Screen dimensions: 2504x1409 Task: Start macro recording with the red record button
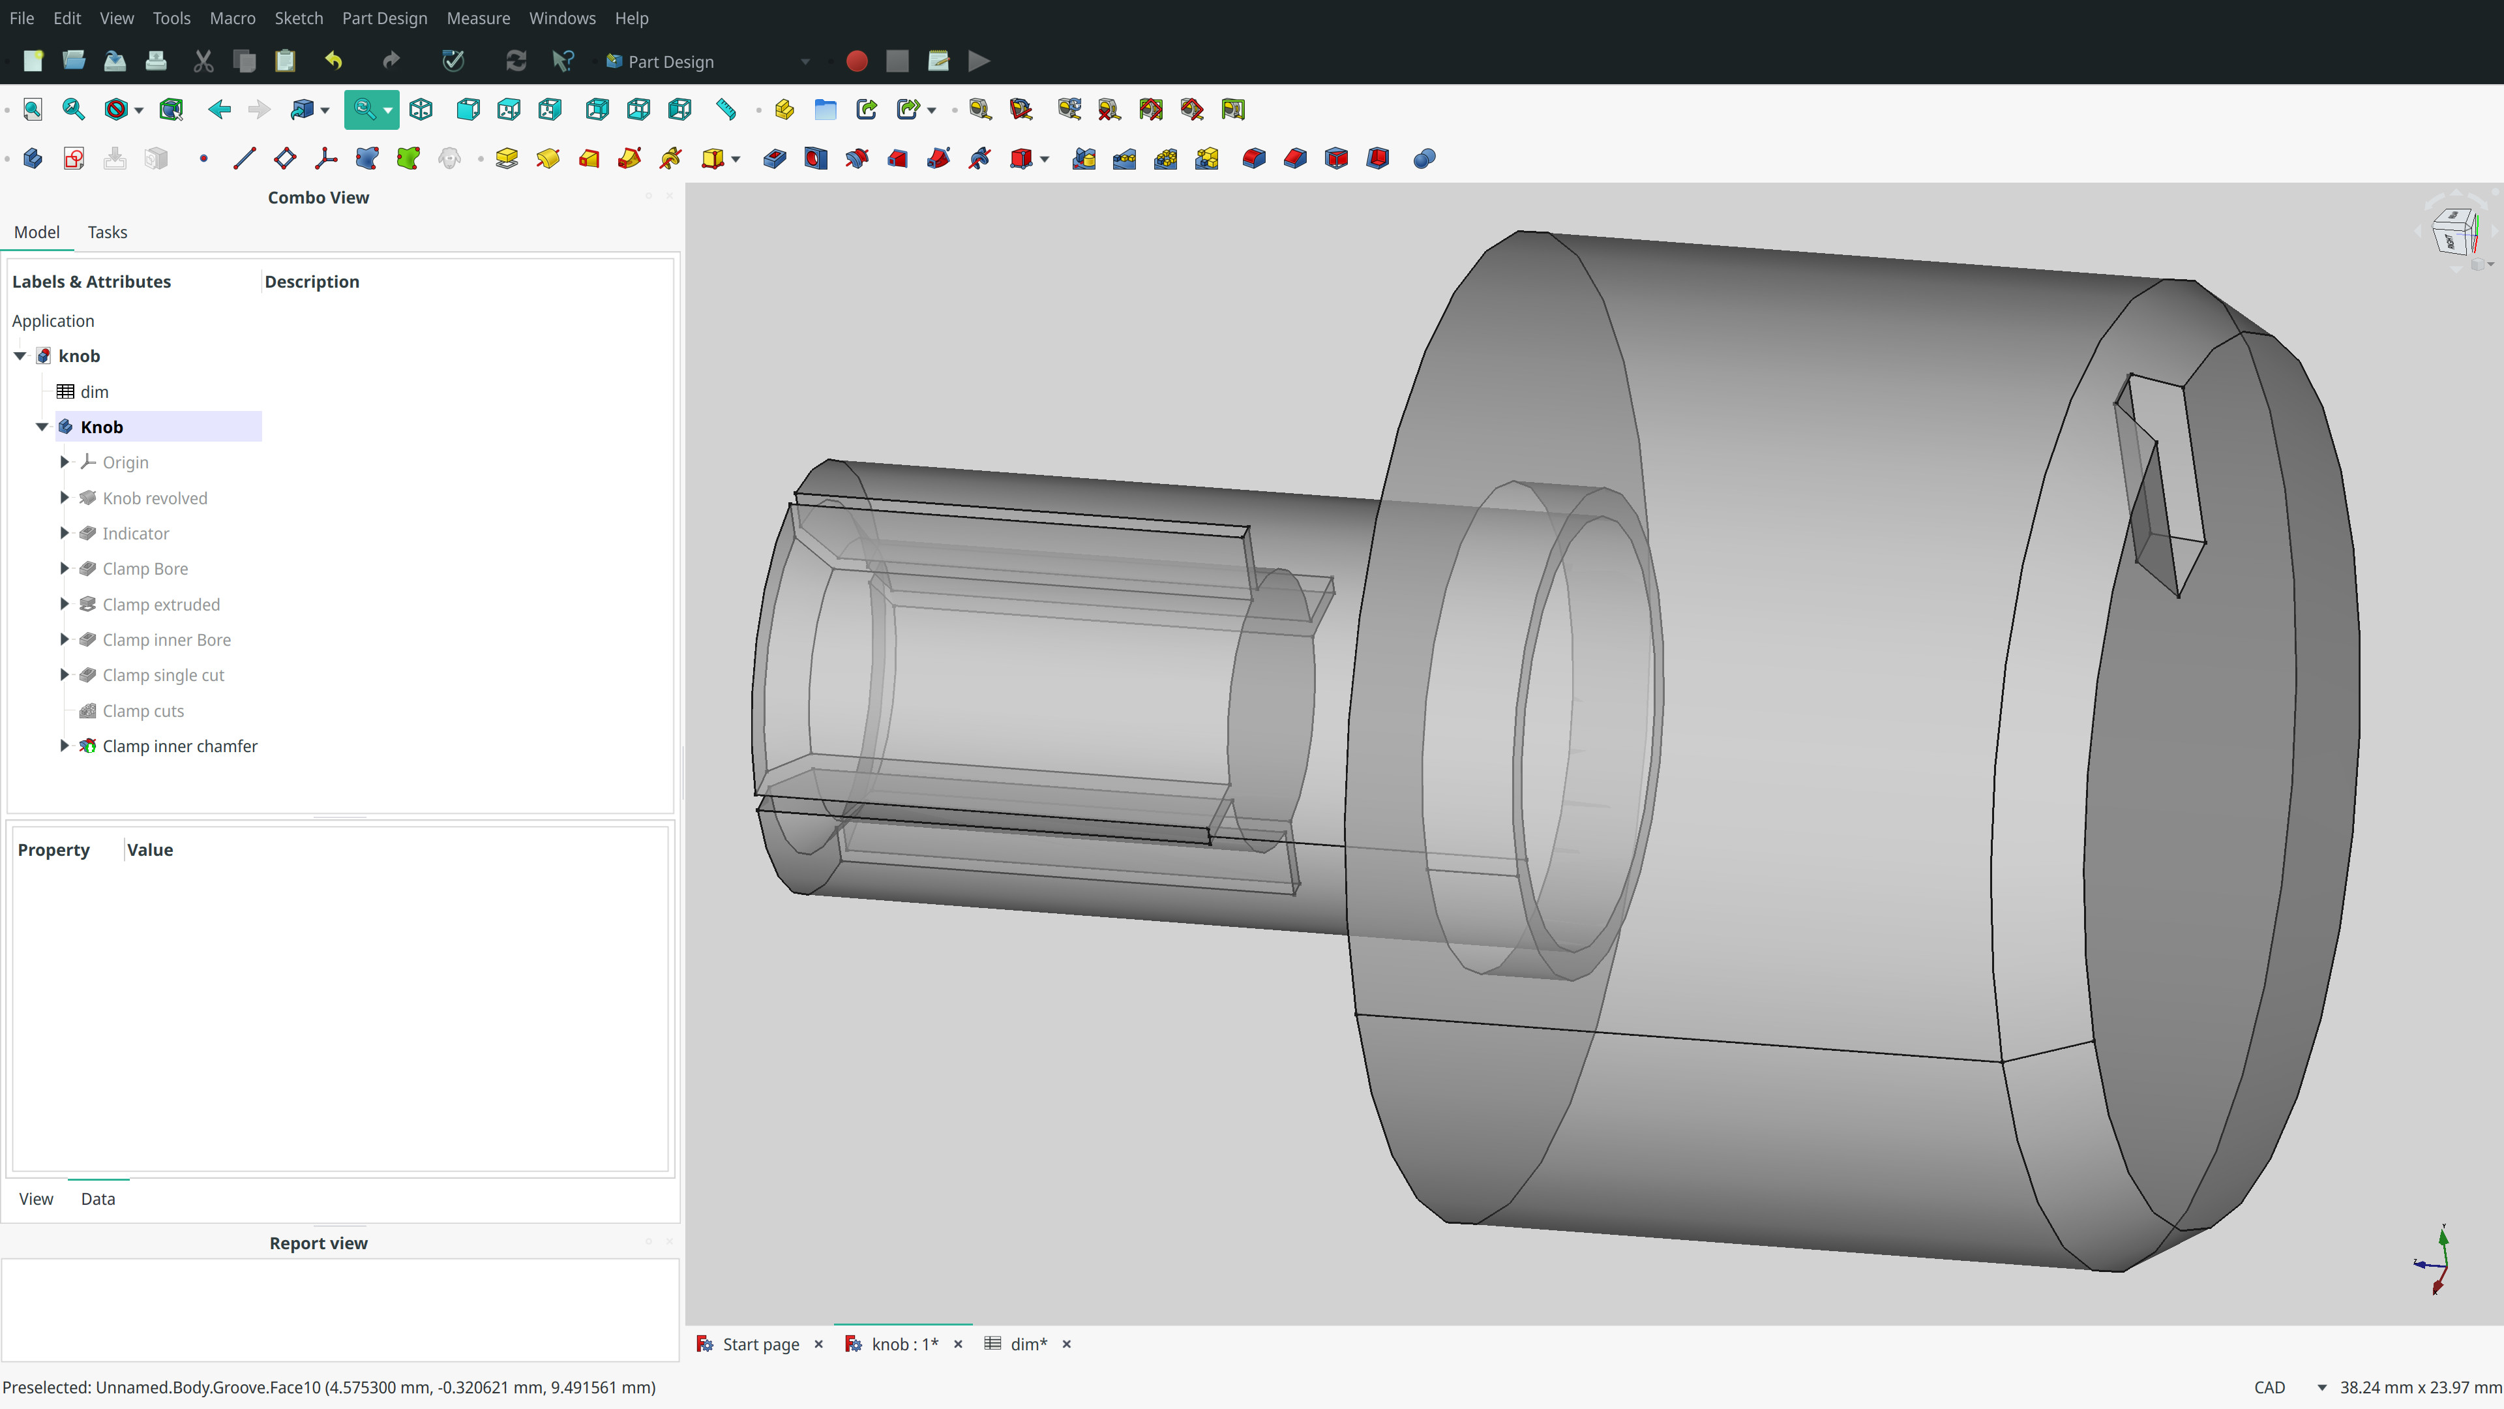[856, 60]
